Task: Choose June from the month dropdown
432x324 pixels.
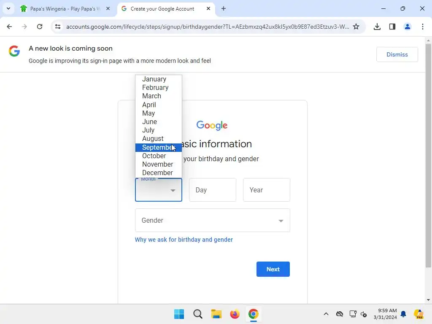Action: coord(159,122)
